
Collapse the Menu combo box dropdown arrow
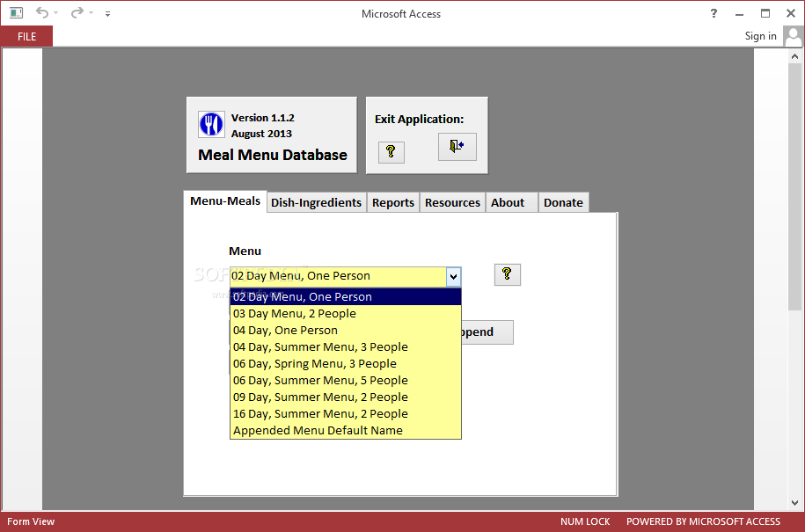point(453,277)
